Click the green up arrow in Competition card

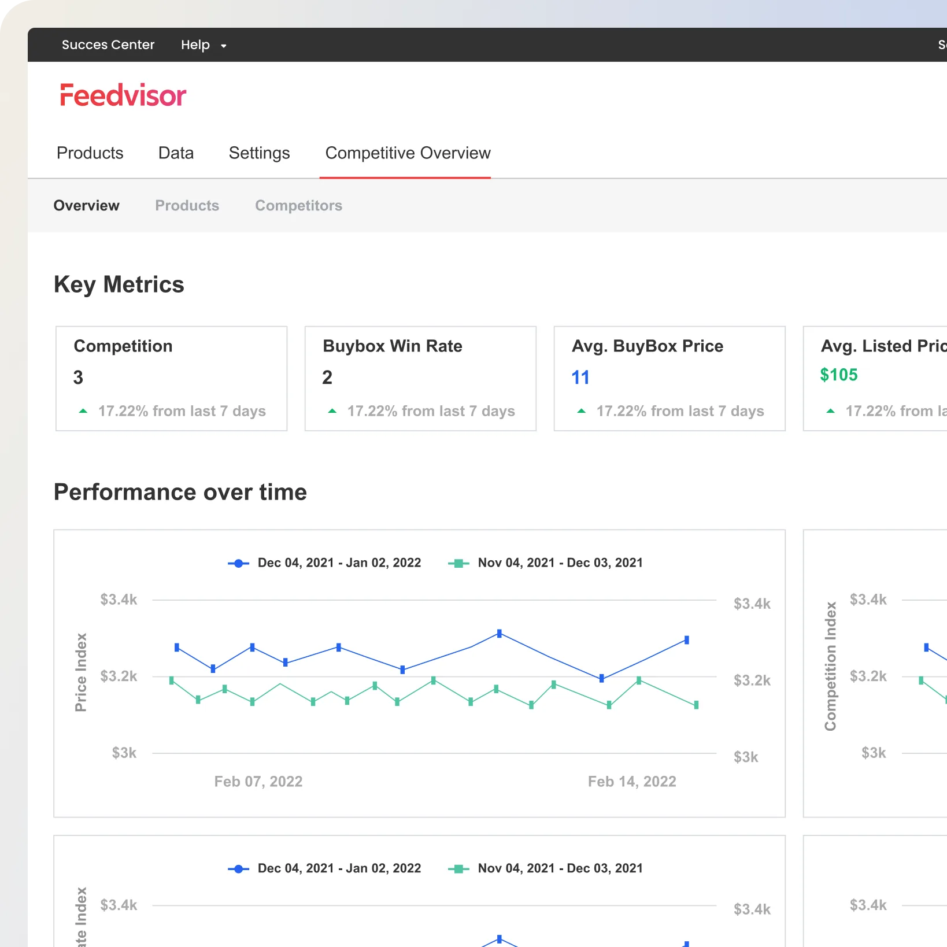click(x=83, y=411)
